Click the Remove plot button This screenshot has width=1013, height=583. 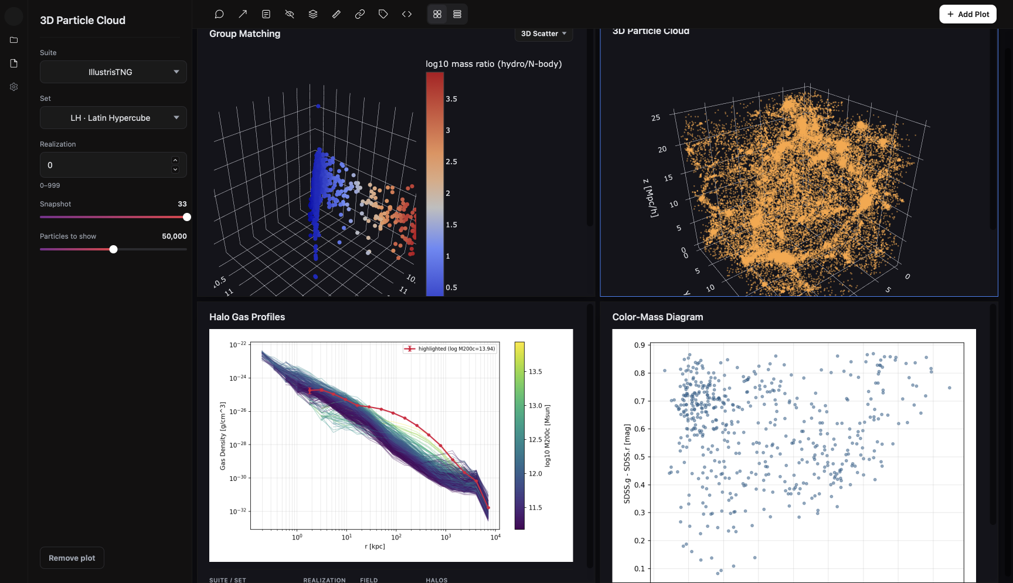tap(72, 558)
